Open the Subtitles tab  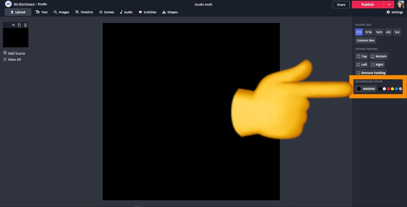tap(147, 12)
